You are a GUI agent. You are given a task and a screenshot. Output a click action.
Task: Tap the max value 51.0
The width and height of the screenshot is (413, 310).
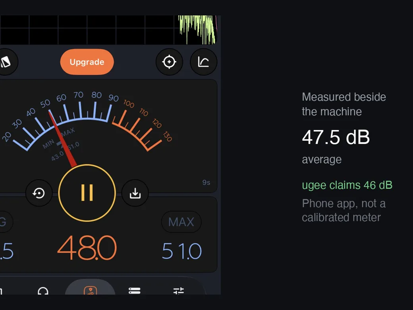(182, 251)
